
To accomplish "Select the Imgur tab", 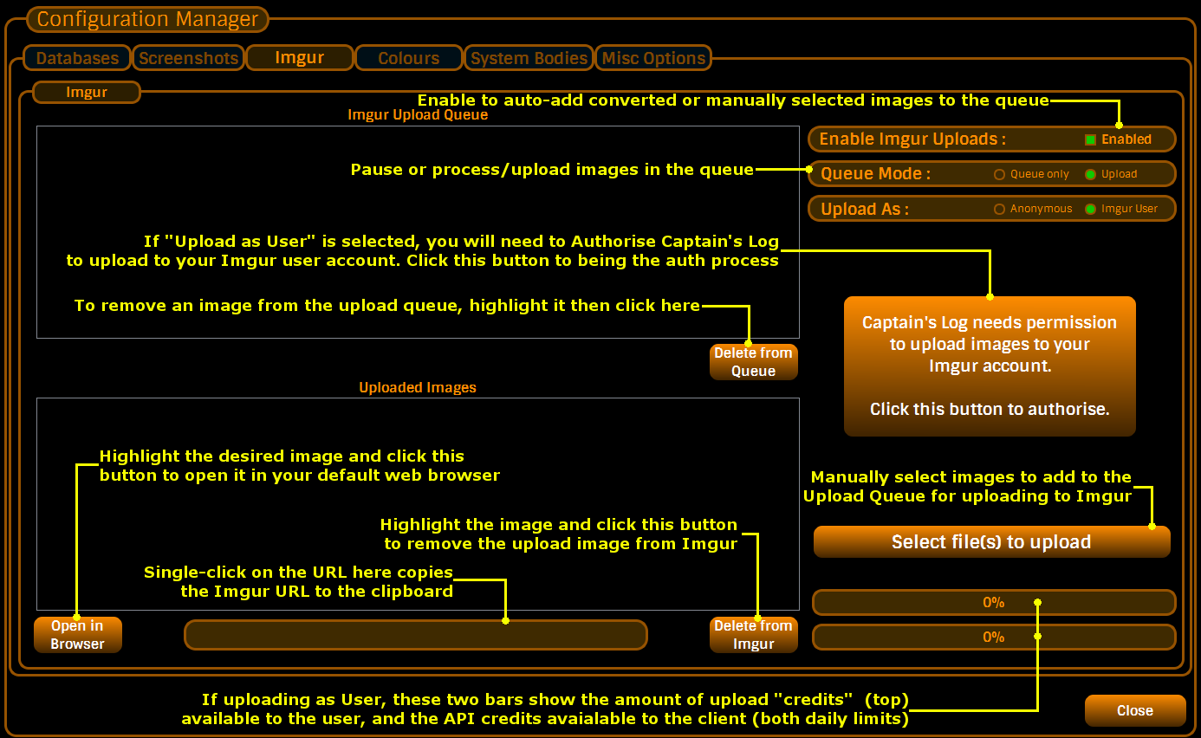I will pos(300,58).
